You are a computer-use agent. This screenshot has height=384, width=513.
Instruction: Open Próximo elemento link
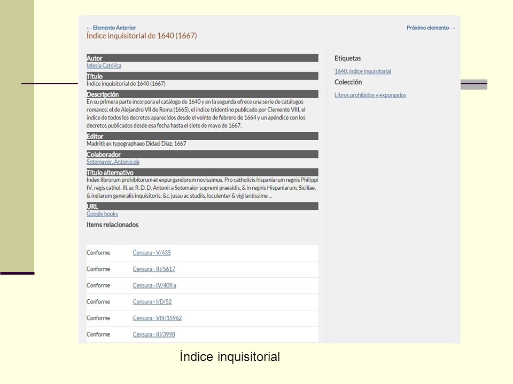pos(431,28)
